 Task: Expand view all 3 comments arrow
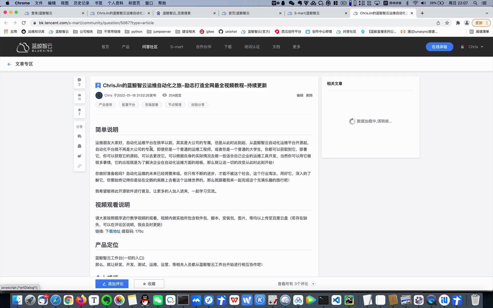click(313, 284)
